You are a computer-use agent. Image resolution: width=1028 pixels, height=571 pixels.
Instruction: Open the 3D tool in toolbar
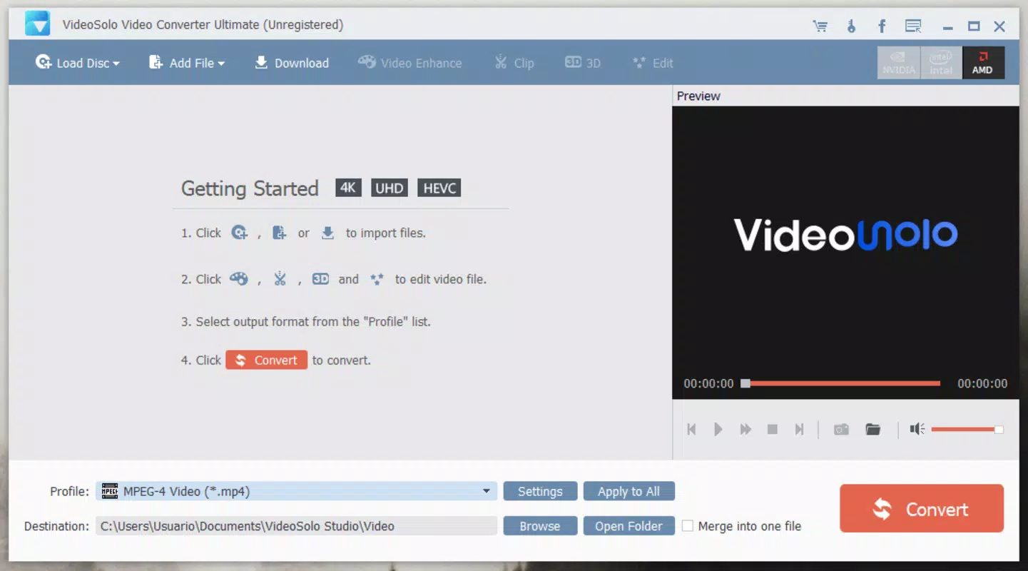pyautogui.click(x=583, y=63)
